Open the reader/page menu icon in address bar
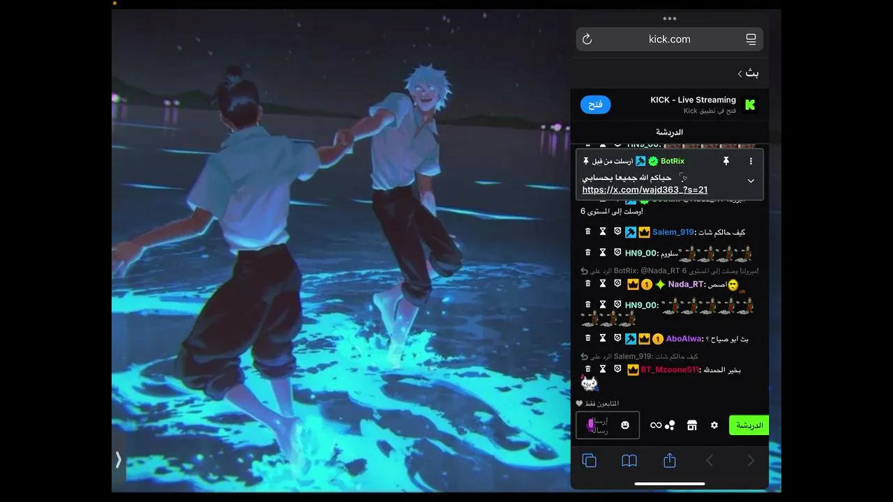Viewport: 893px width, 502px height. pyautogui.click(x=751, y=40)
